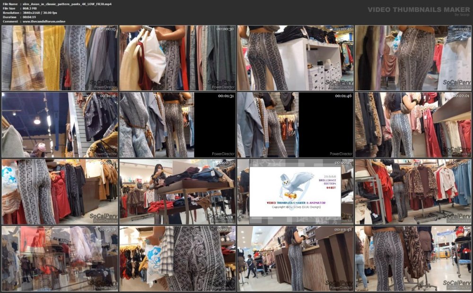Viewport: 473px width, 293px height.
Task: Select the 00:02:32 clothing table frame
Action: tap(177, 192)
